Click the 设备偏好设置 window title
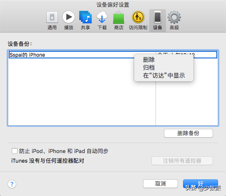This screenshot has width=226, height=196. pos(113,5)
